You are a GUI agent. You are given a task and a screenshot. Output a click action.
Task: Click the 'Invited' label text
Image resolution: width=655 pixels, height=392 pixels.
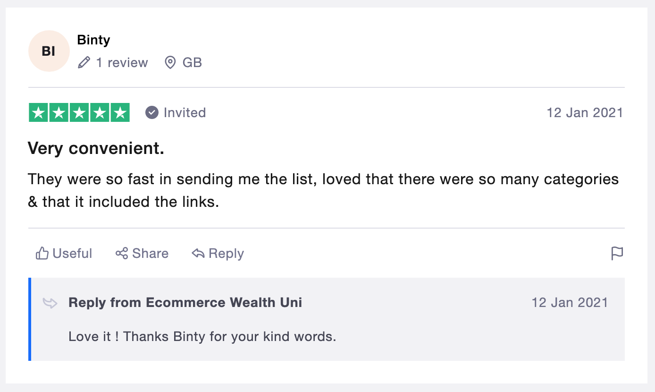tap(185, 112)
